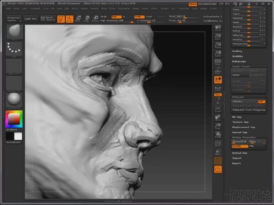Image resolution: width=274 pixels, height=205 pixels.
Task: Click the right-shelf Move view icon
Action: coord(218,118)
